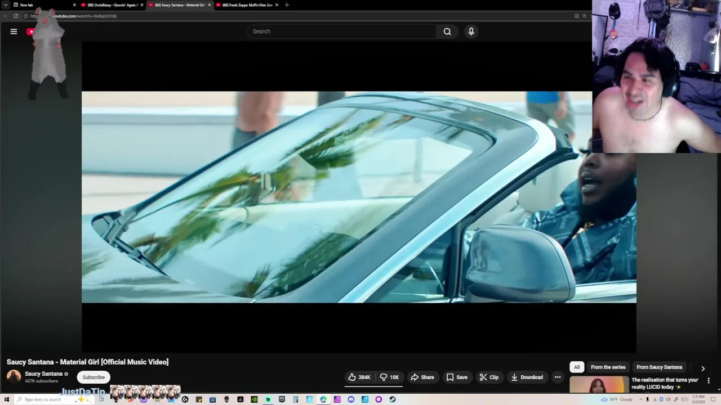Close the Saucy Santana Material Girl tab
Image resolution: width=721 pixels, height=405 pixels.
coord(210,5)
